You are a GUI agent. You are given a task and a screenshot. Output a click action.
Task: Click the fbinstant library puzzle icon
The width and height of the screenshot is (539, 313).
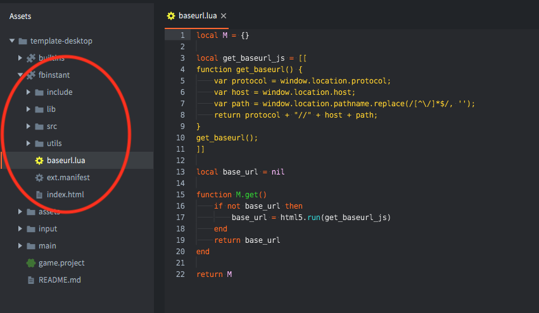click(30, 75)
